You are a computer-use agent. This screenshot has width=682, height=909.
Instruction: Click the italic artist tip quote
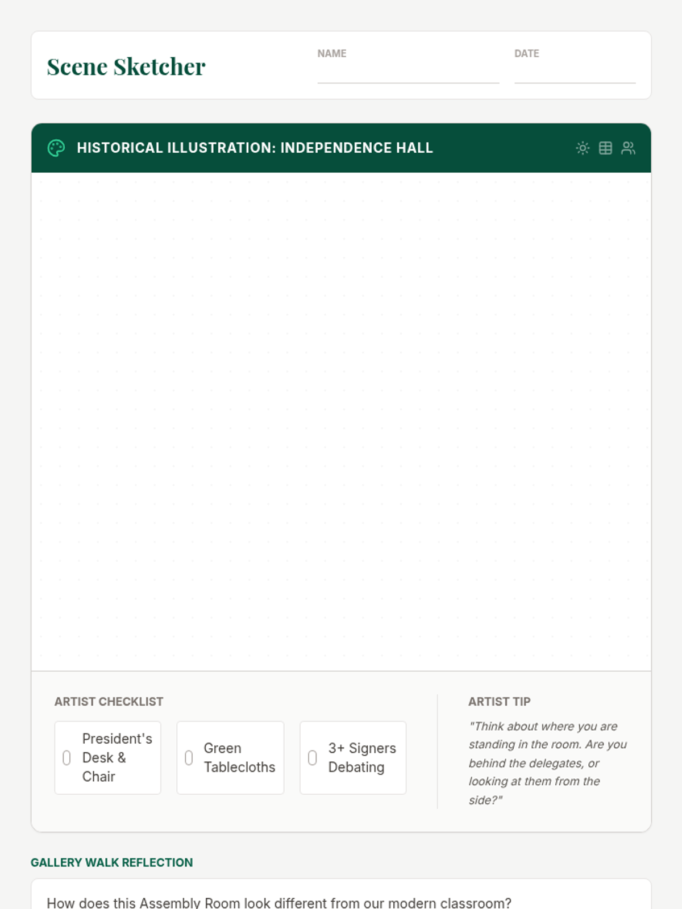[547, 762]
